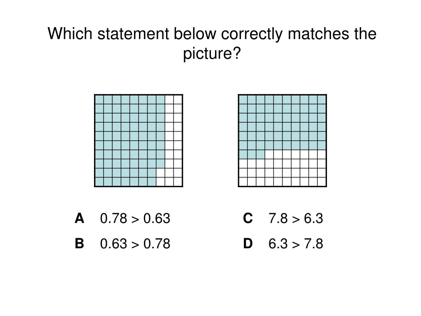Click the white unshaded columns of the 78-square grid

tap(174, 141)
